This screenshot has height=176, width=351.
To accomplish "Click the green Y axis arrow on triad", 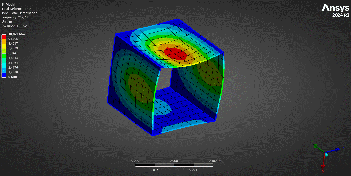I will coord(315,146).
